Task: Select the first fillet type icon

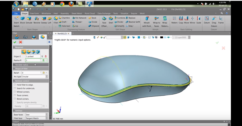Action: click(24, 52)
